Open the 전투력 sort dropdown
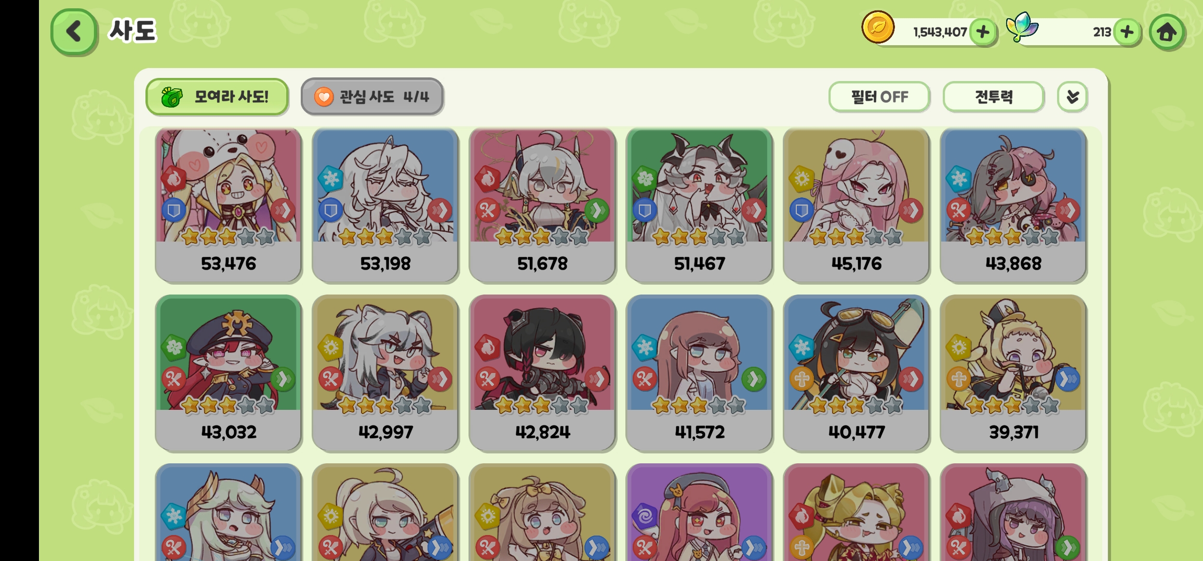Image resolution: width=1203 pixels, height=561 pixels. pos(993,97)
